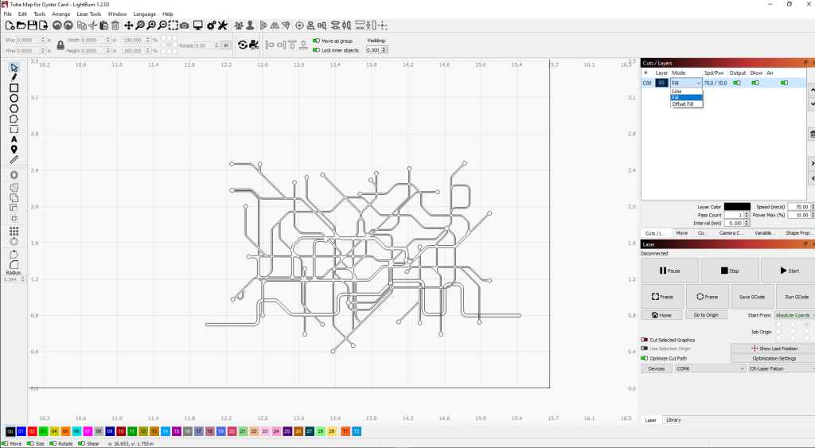
Task: Toggle the aspect ratio lock icon
Action: tap(60, 45)
